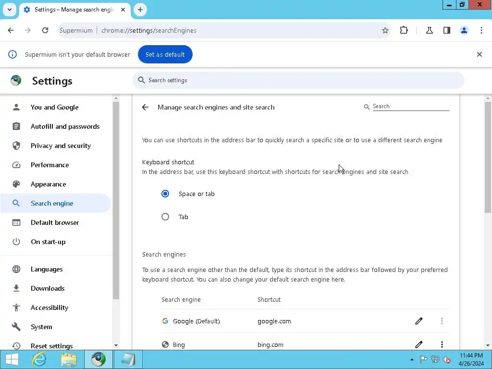Open the Windows Start button

(x=12, y=359)
